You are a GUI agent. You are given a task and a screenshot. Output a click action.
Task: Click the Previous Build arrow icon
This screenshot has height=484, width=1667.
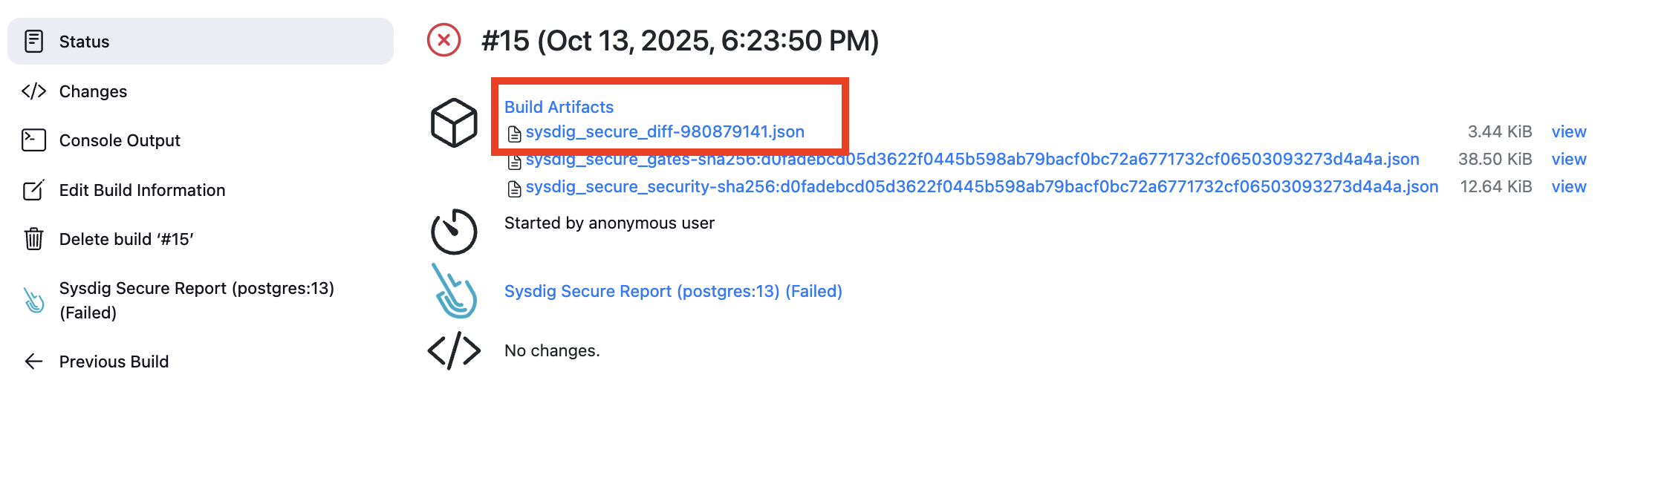pyautogui.click(x=34, y=362)
